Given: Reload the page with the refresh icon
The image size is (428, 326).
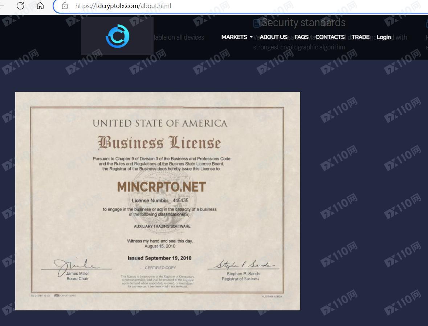Looking at the screenshot, I should [20, 6].
